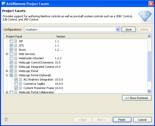Uncheck WebLogic Control Extensions checkbox
This screenshot has width=155, height=126.
pyautogui.click(x=11, y=62)
